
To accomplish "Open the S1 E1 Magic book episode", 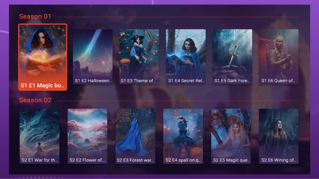I will click(x=43, y=57).
